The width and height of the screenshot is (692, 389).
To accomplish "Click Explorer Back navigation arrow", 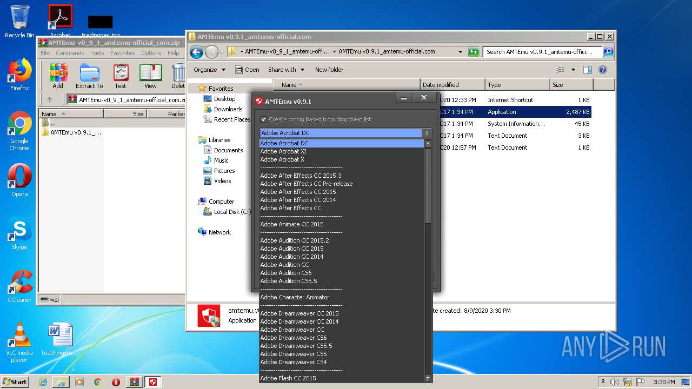I will click(x=197, y=52).
